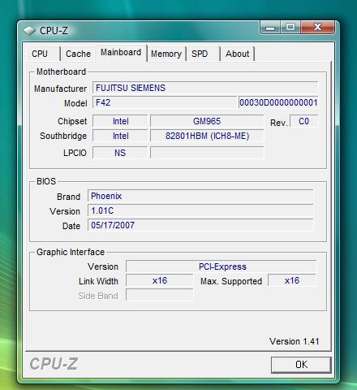357x390 pixels.
Task: Click the LPCIO NS value
Action: tap(120, 153)
